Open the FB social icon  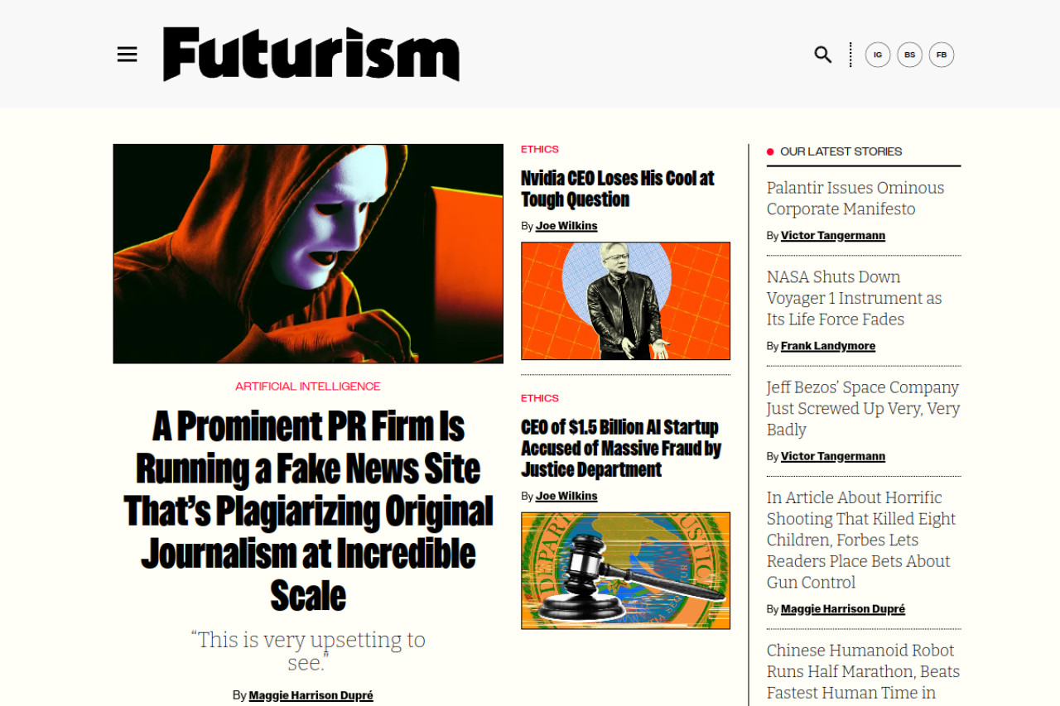pos(942,55)
